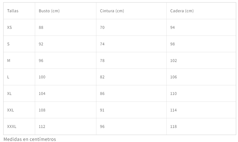Click waist value 86 for size XL
238x142 pixels.
[102, 93]
